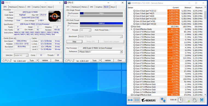Viewport: 208px width, 106px height.
Task: Click the Multi Thread score bar 11891.0
Action: (x=101, y=23)
